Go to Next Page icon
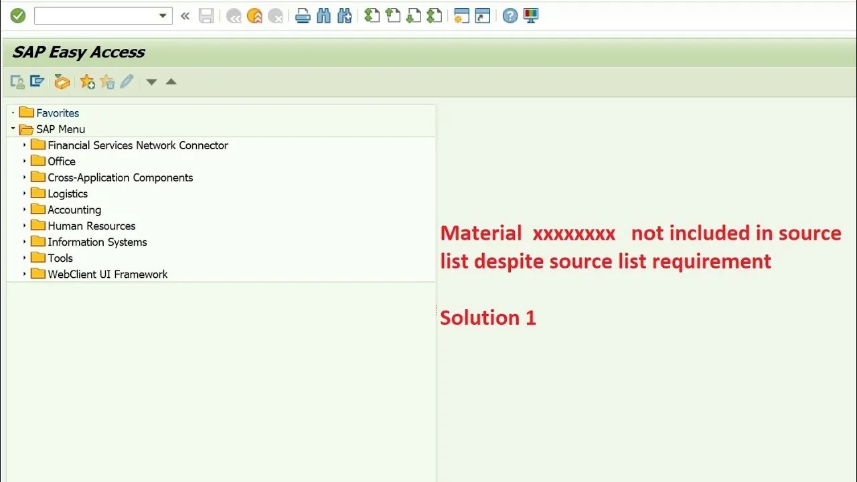The height and width of the screenshot is (482, 857). [x=414, y=16]
